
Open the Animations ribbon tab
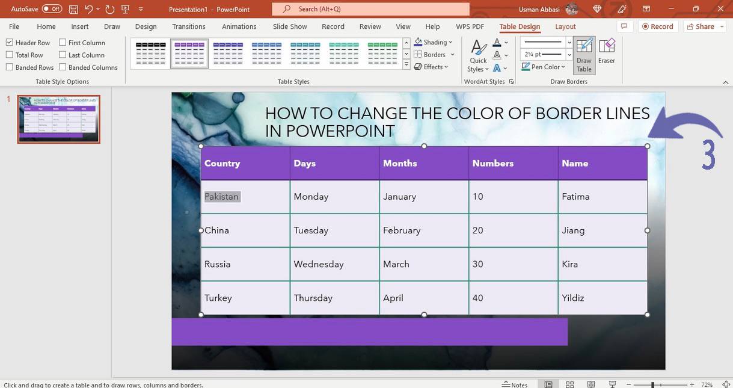point(239,26)
